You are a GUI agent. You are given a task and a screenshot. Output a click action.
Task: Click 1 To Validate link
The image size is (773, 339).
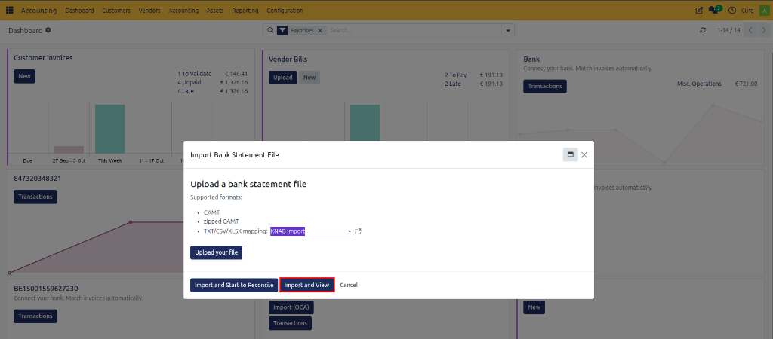(194, 74)
